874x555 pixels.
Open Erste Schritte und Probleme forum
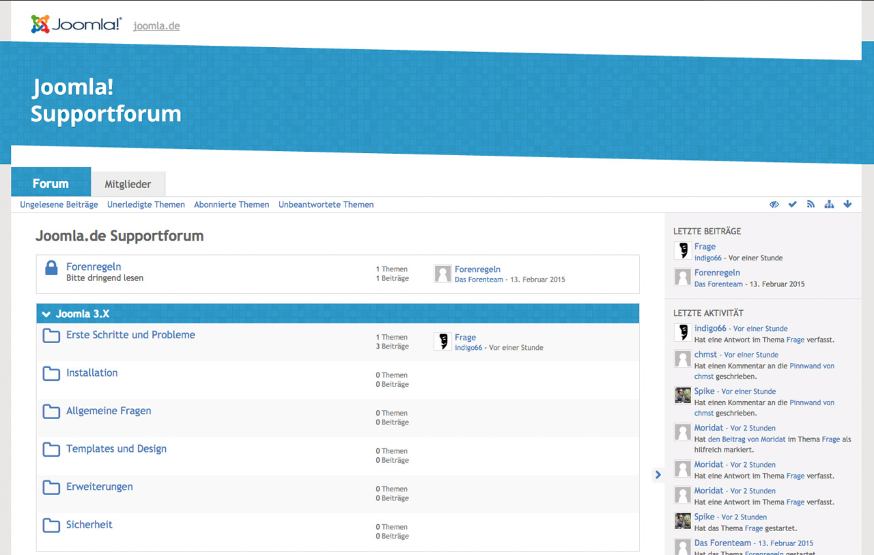(130, 335)
